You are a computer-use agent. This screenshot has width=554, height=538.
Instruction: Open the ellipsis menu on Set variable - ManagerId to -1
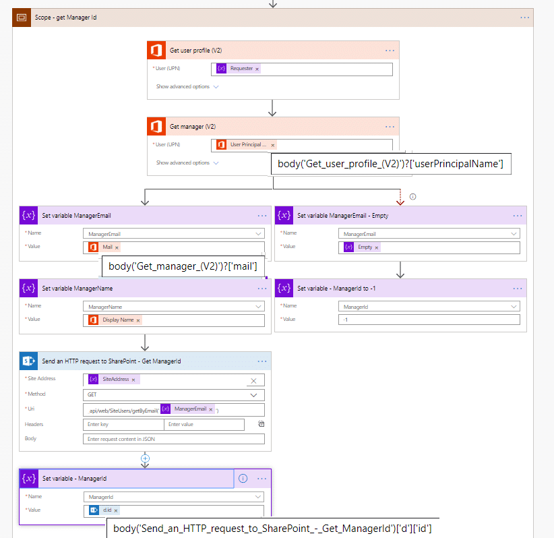517,288
